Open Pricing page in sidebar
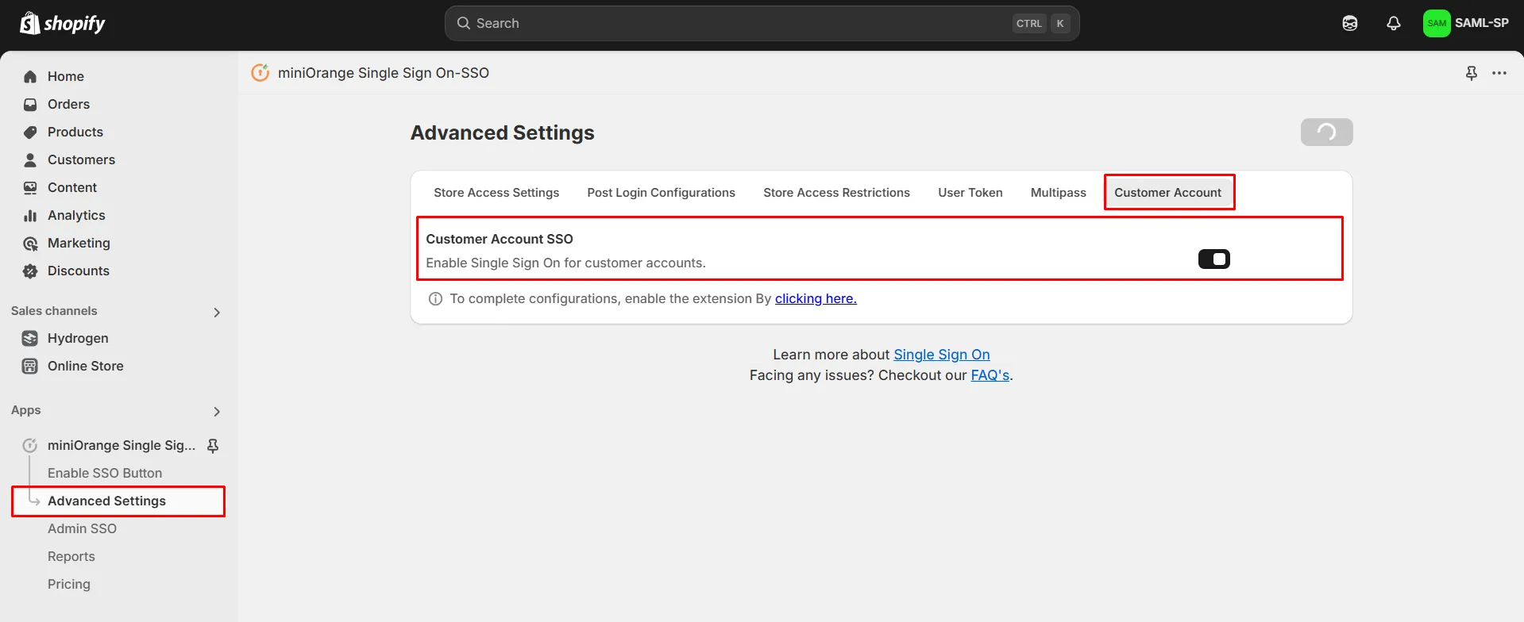Viewport: 1524px width, 622px height. (x=69, y=584)
